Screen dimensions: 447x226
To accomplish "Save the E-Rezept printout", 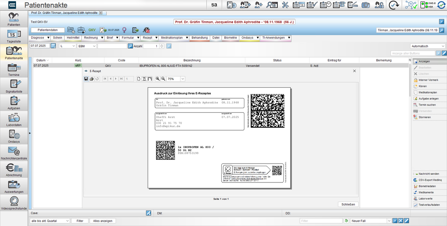I will point(86,79).
